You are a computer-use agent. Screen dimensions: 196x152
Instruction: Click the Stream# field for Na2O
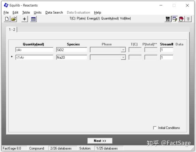167,57
